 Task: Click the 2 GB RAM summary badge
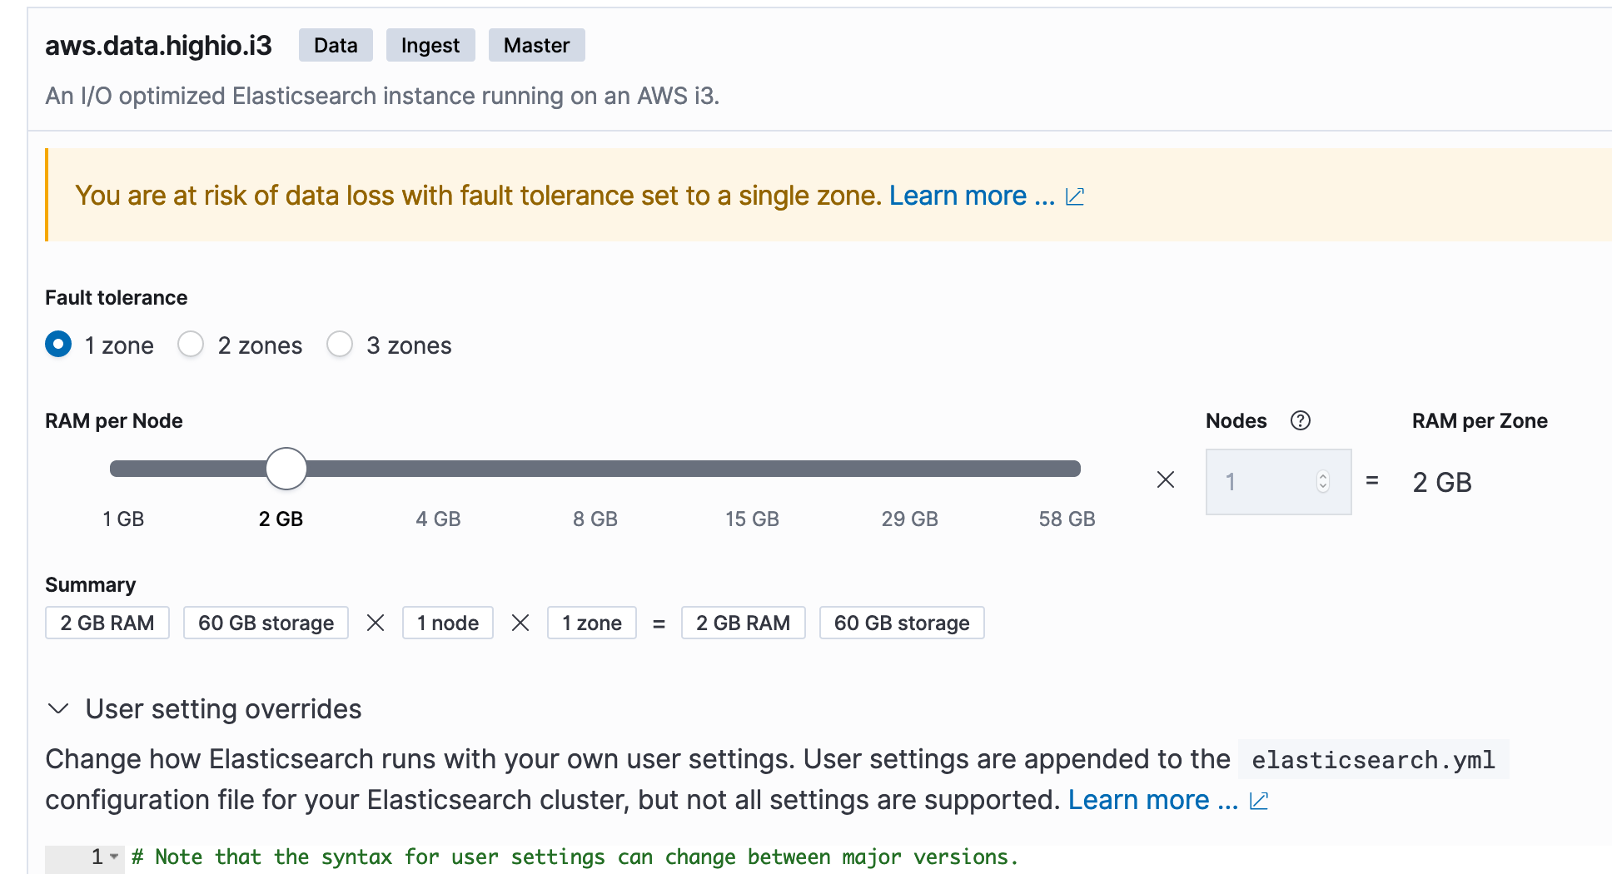coord(107,623)
